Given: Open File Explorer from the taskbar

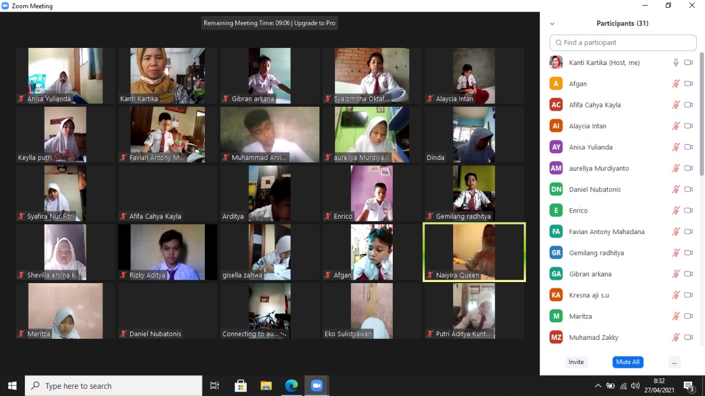Looking at the screenshot, I should coord(266,386).
